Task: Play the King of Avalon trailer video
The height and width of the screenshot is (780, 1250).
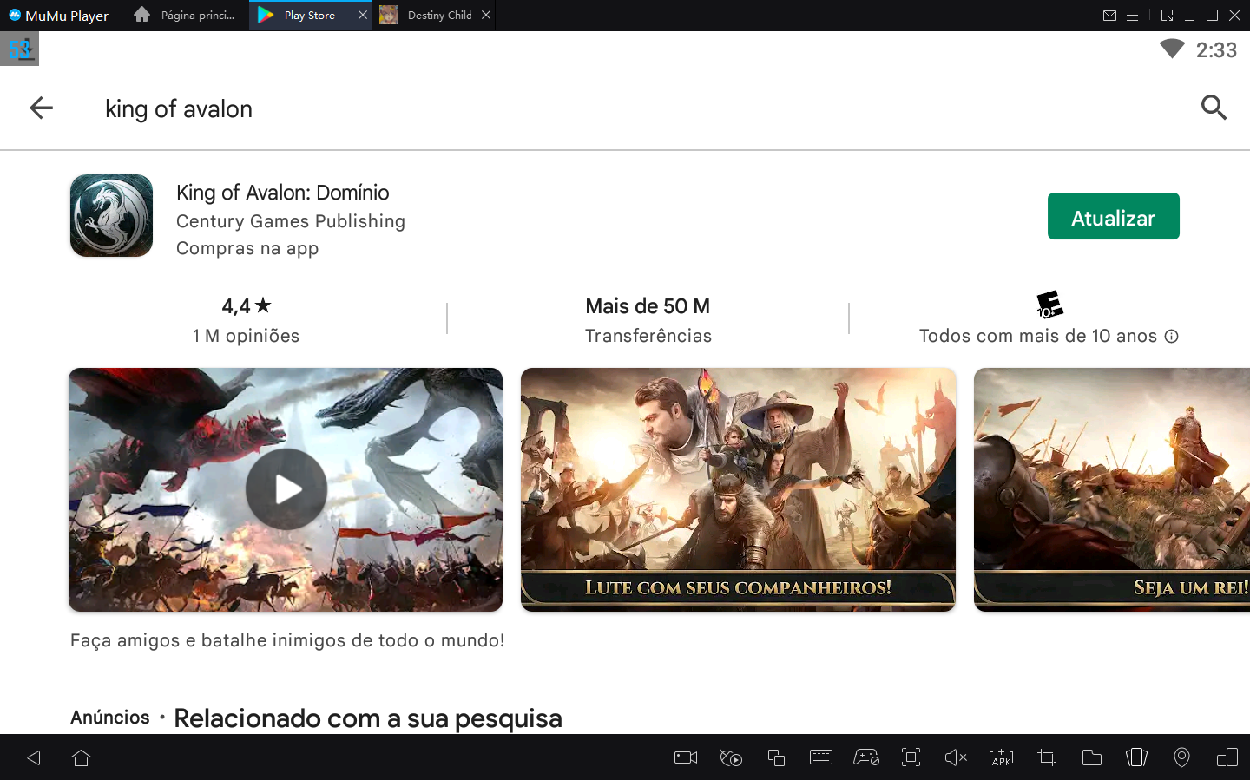Action: [x=286, y=489]
